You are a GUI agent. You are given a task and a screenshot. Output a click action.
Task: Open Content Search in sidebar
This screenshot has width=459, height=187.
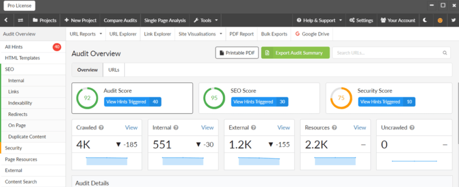[33, 182]
